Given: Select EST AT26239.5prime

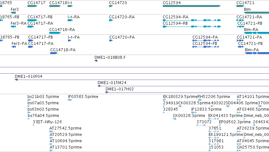Looking at the screenshot, I should (253, 129).
